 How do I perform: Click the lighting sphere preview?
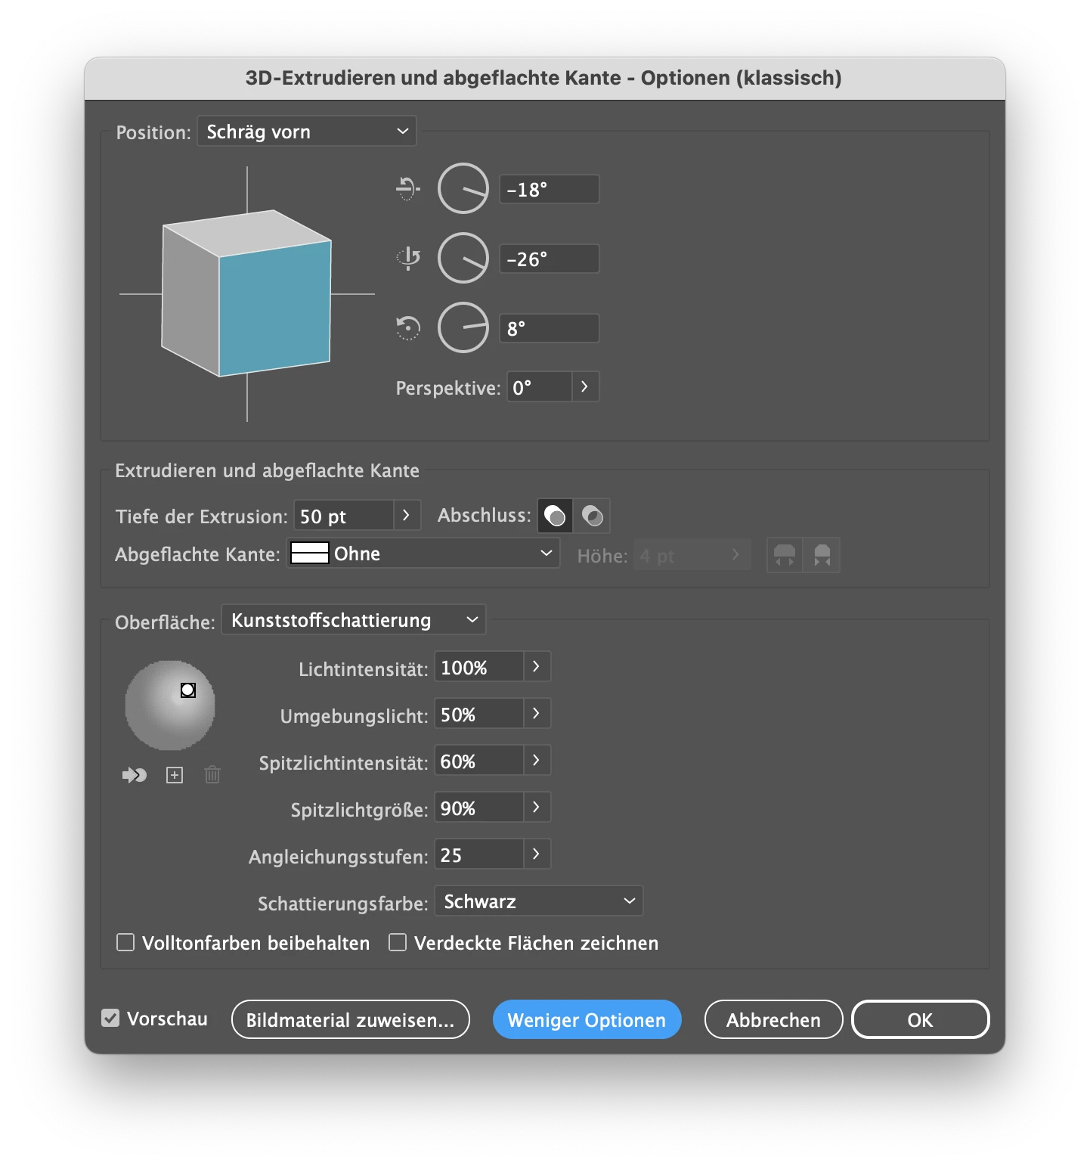pos(170,705)
